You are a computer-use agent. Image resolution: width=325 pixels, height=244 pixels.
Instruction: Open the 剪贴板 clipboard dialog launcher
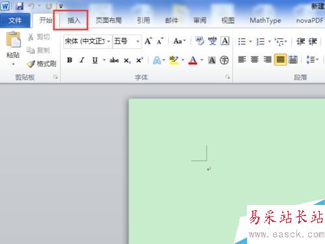pos(55,77)
